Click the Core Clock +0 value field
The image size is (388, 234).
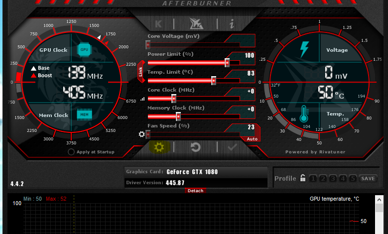click(x=251, y=91)
